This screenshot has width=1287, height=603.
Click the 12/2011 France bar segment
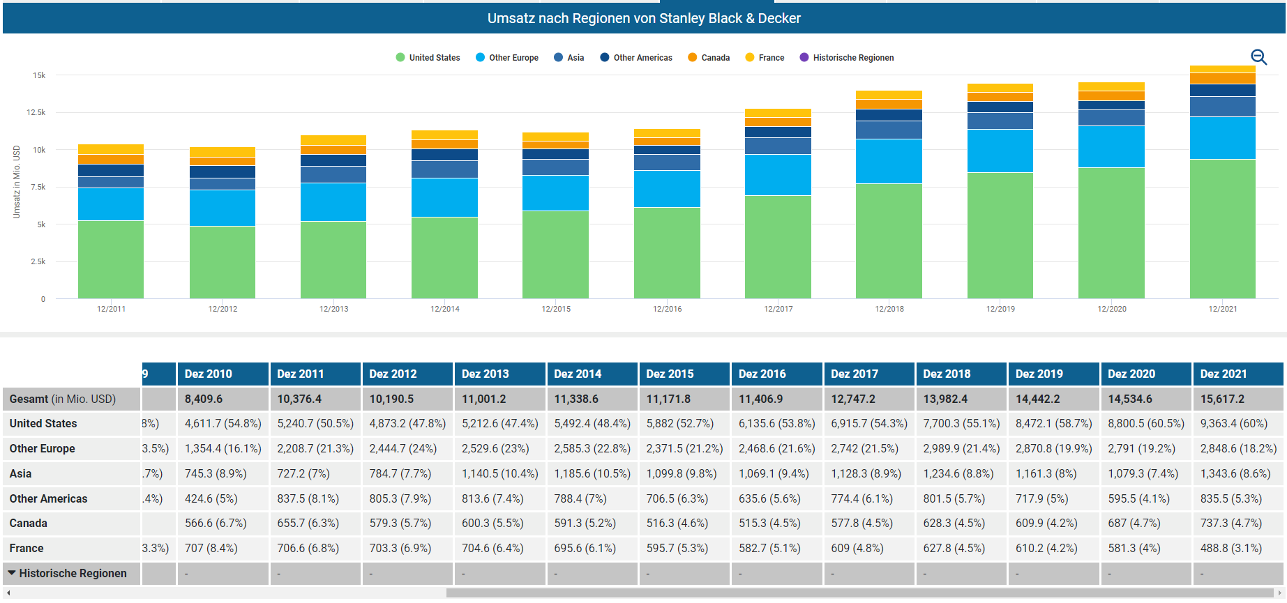(x=111, y=149)
